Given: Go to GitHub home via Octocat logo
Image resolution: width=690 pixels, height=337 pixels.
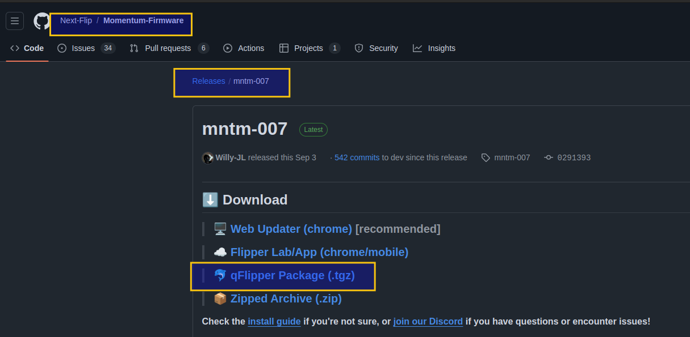Looking at the screenshot, I should coord(41,21).
